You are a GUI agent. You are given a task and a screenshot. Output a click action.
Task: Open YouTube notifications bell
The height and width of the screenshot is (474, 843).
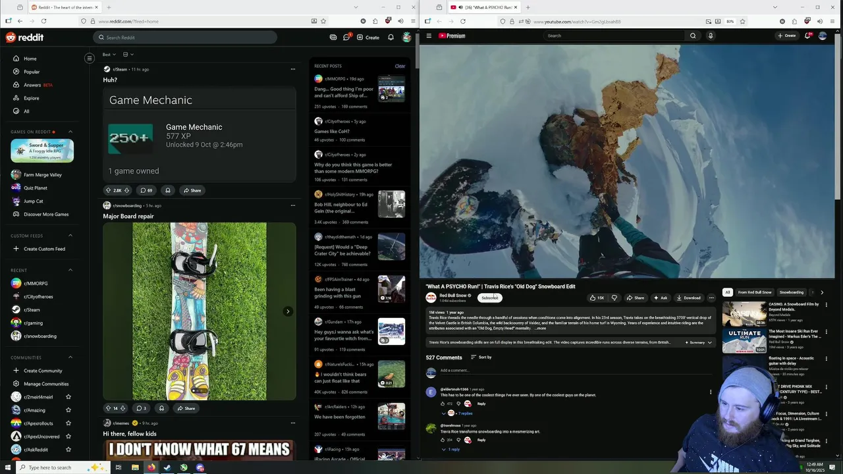click(807, 36)
